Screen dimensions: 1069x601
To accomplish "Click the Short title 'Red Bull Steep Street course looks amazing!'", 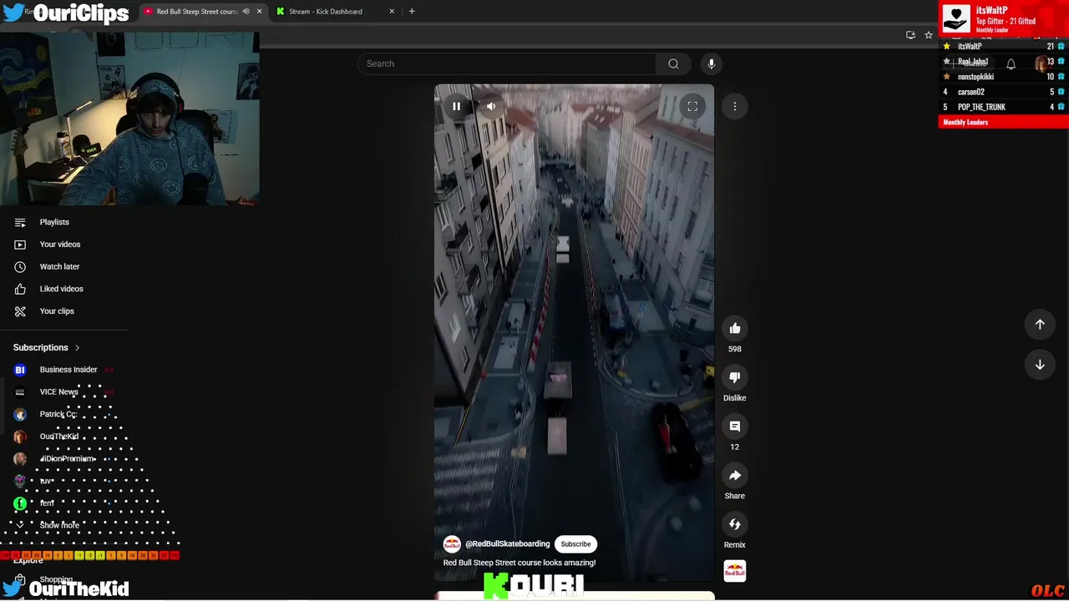I will 519,563.
